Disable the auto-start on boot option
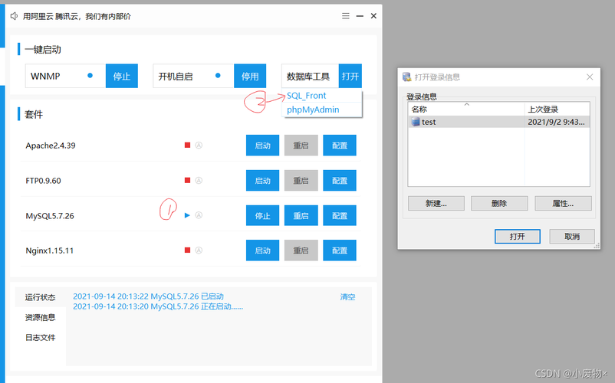This screenshot has width=615, height=383. coord(250,76)
